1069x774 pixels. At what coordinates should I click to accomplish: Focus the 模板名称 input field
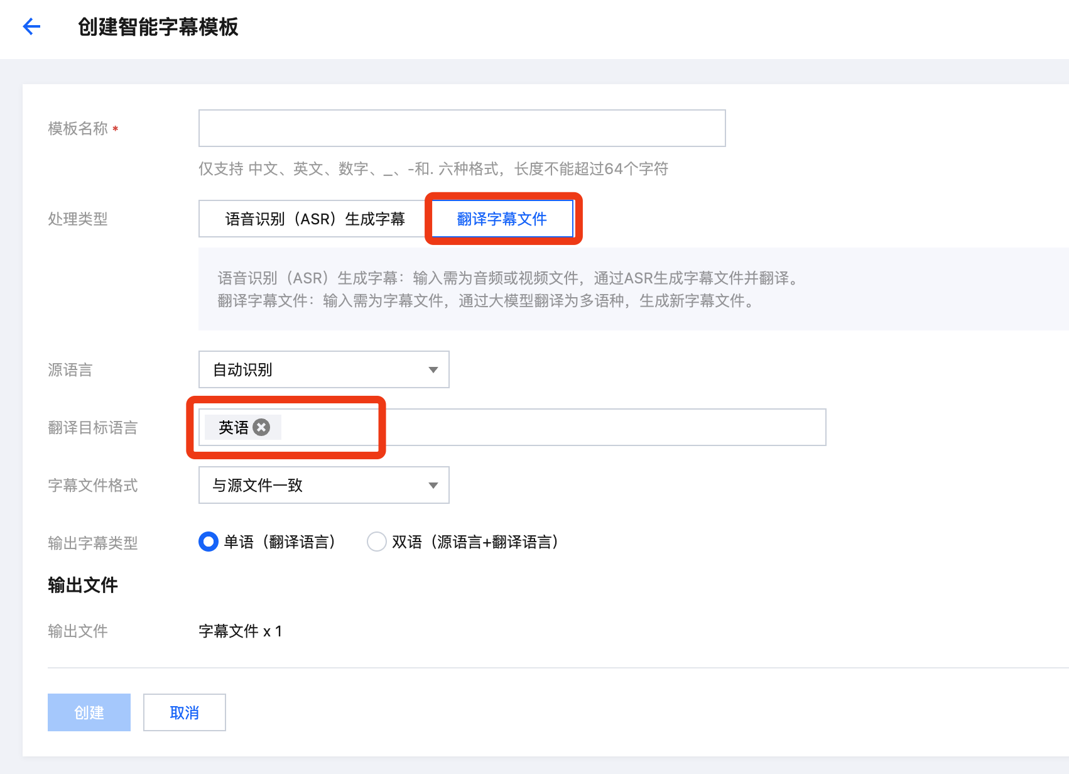(x=462, y=128)
